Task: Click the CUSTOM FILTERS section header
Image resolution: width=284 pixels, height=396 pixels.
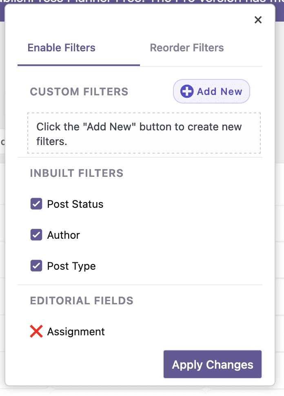Action: [79, 92]
